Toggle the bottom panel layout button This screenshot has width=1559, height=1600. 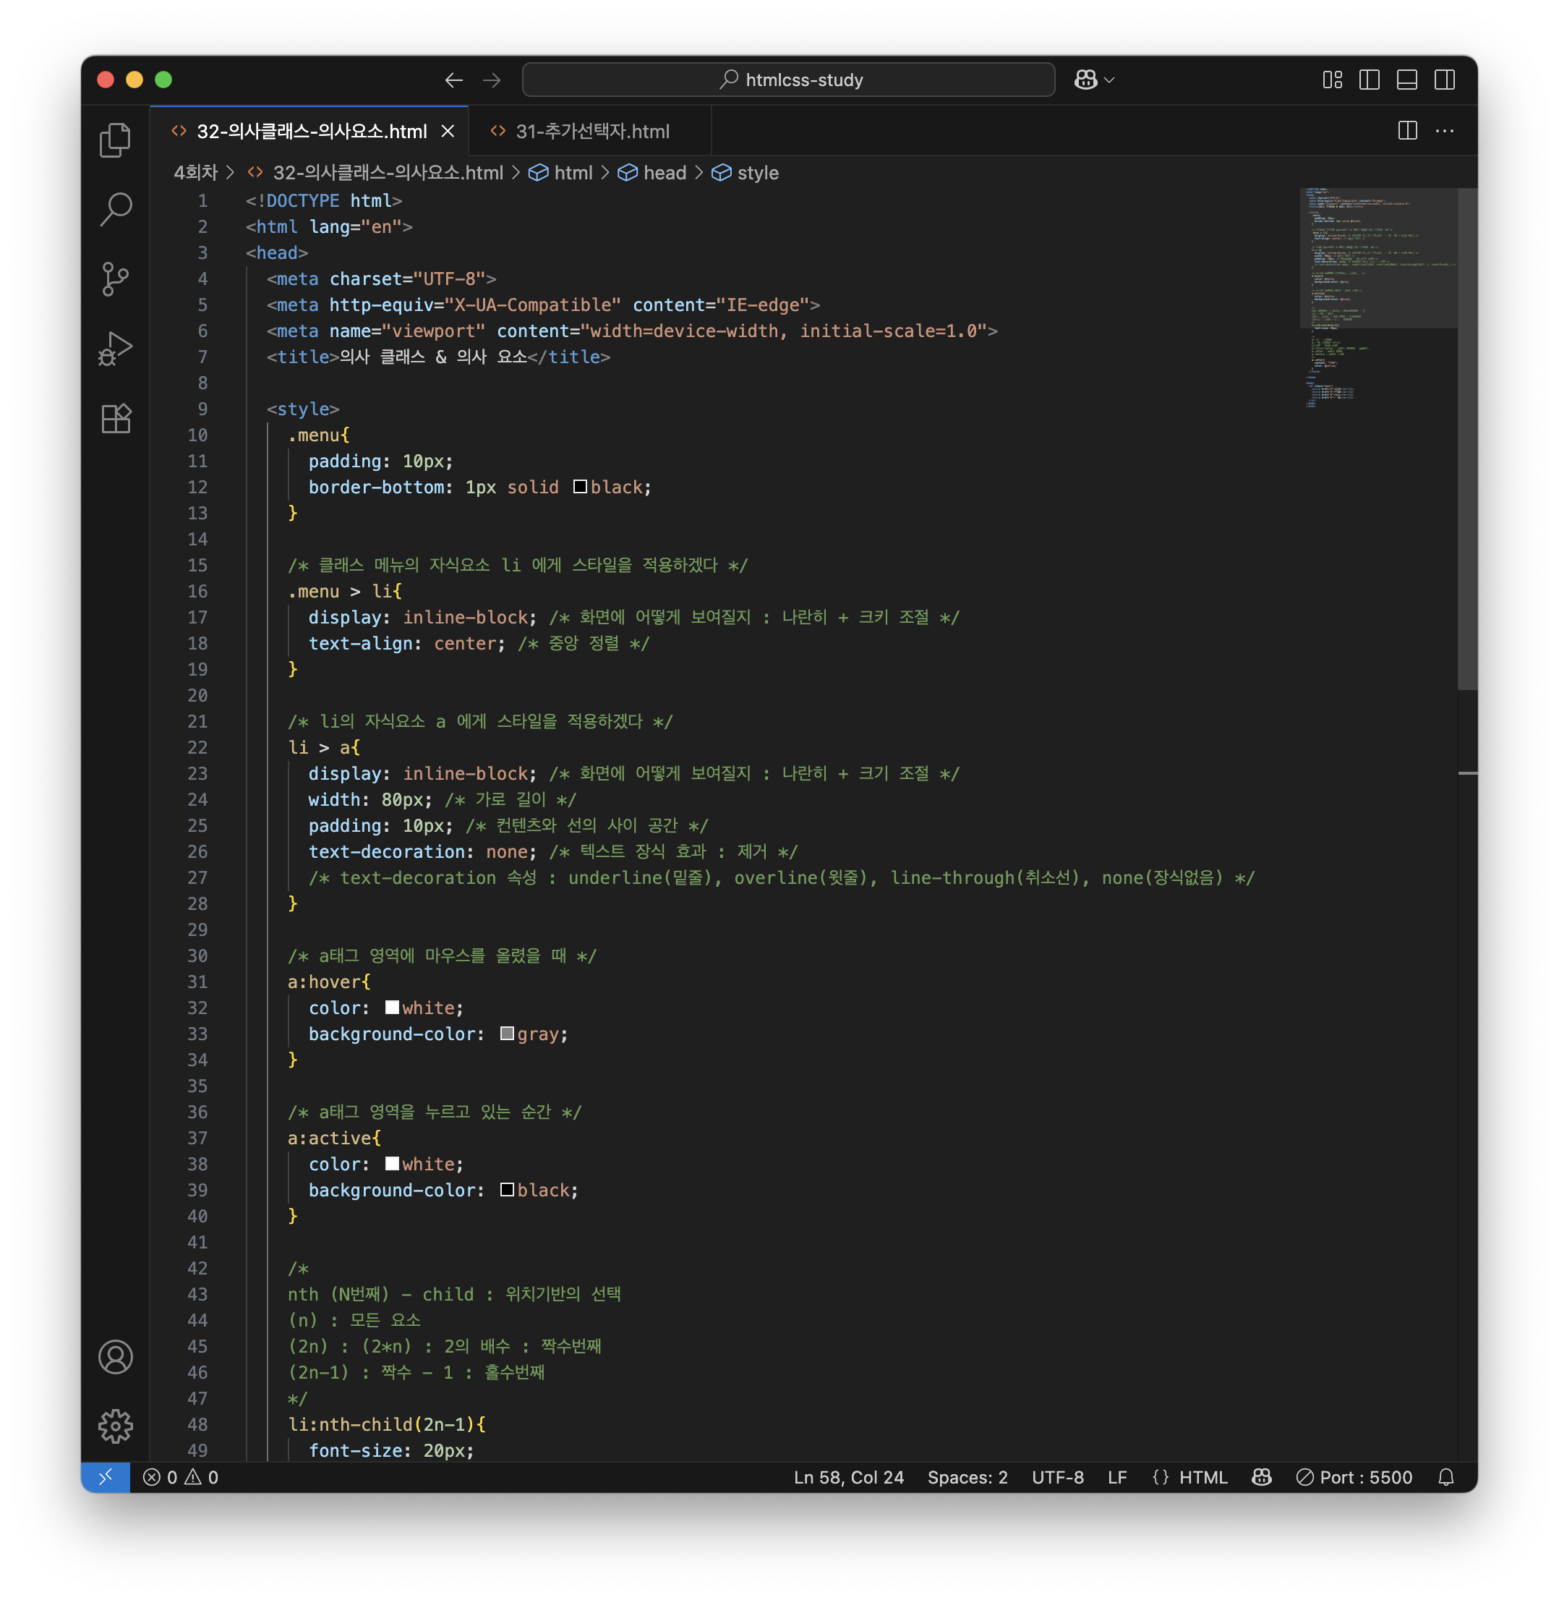1406,80
